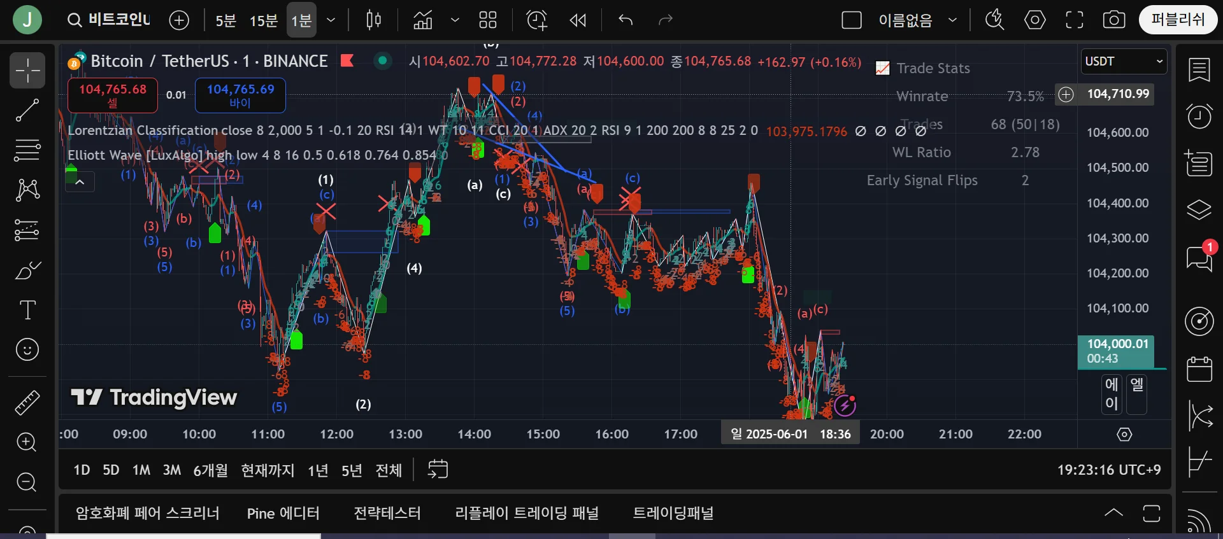
Task: Create an alert with the clock-plus icon
Action: [x=536, y=20]
